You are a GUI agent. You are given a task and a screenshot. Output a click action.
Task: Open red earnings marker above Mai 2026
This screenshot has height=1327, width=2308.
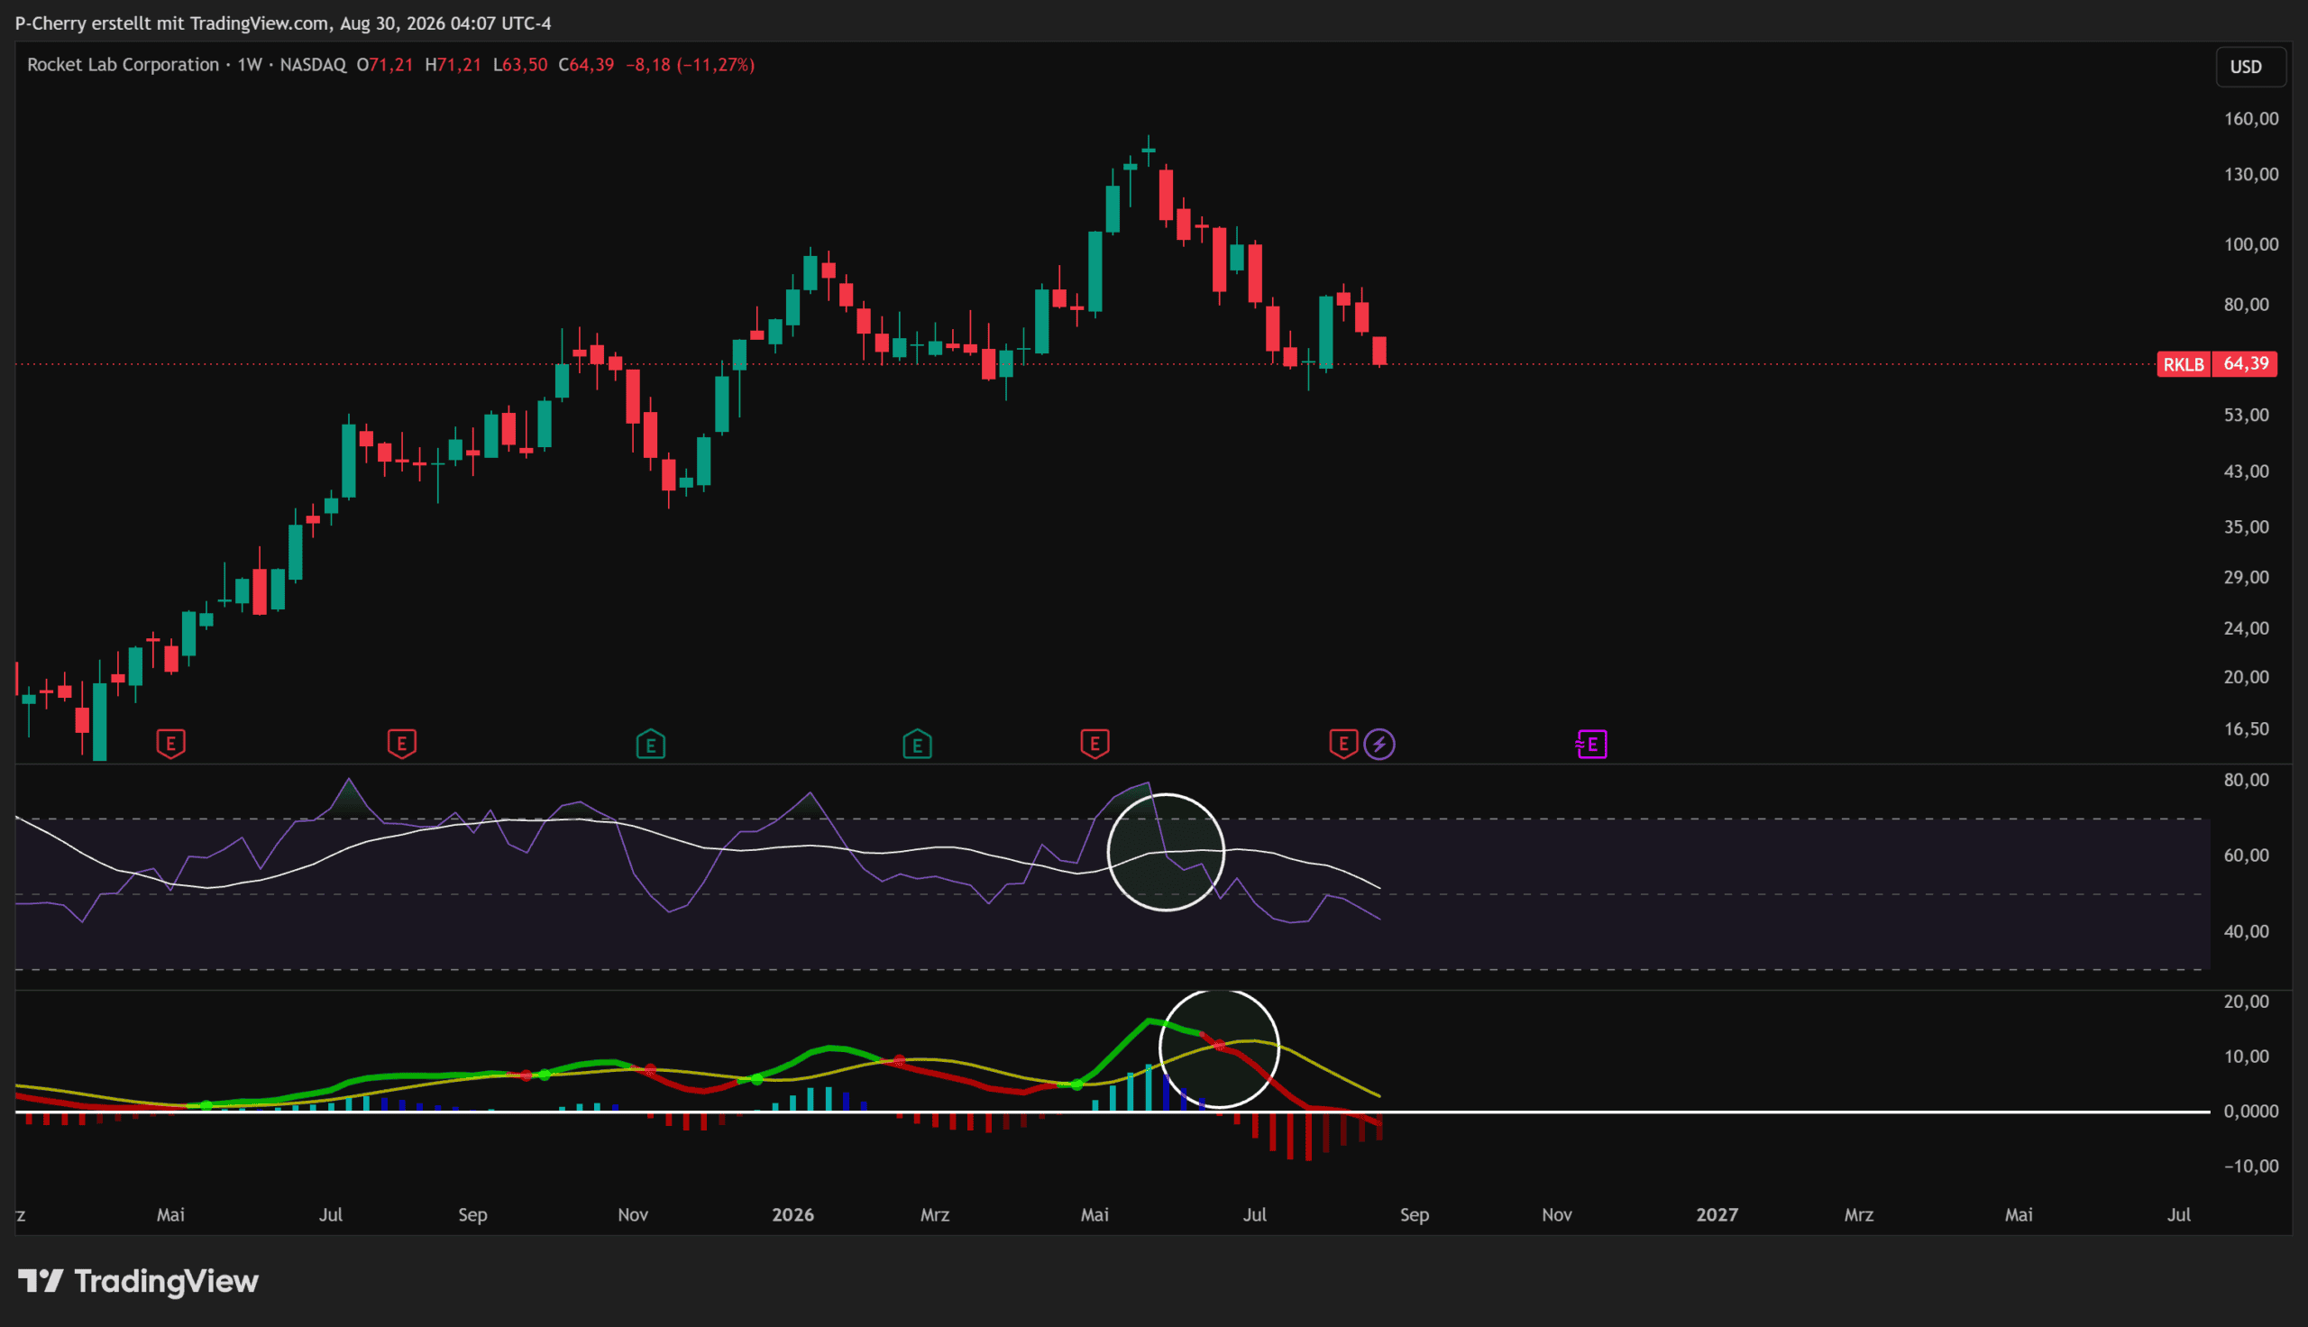(1095, 744)
